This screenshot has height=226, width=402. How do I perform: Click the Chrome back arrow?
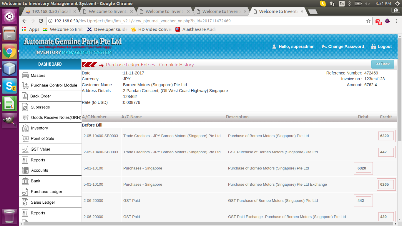click(x=24, y=21)
